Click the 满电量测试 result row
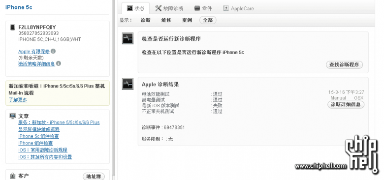 182,100
